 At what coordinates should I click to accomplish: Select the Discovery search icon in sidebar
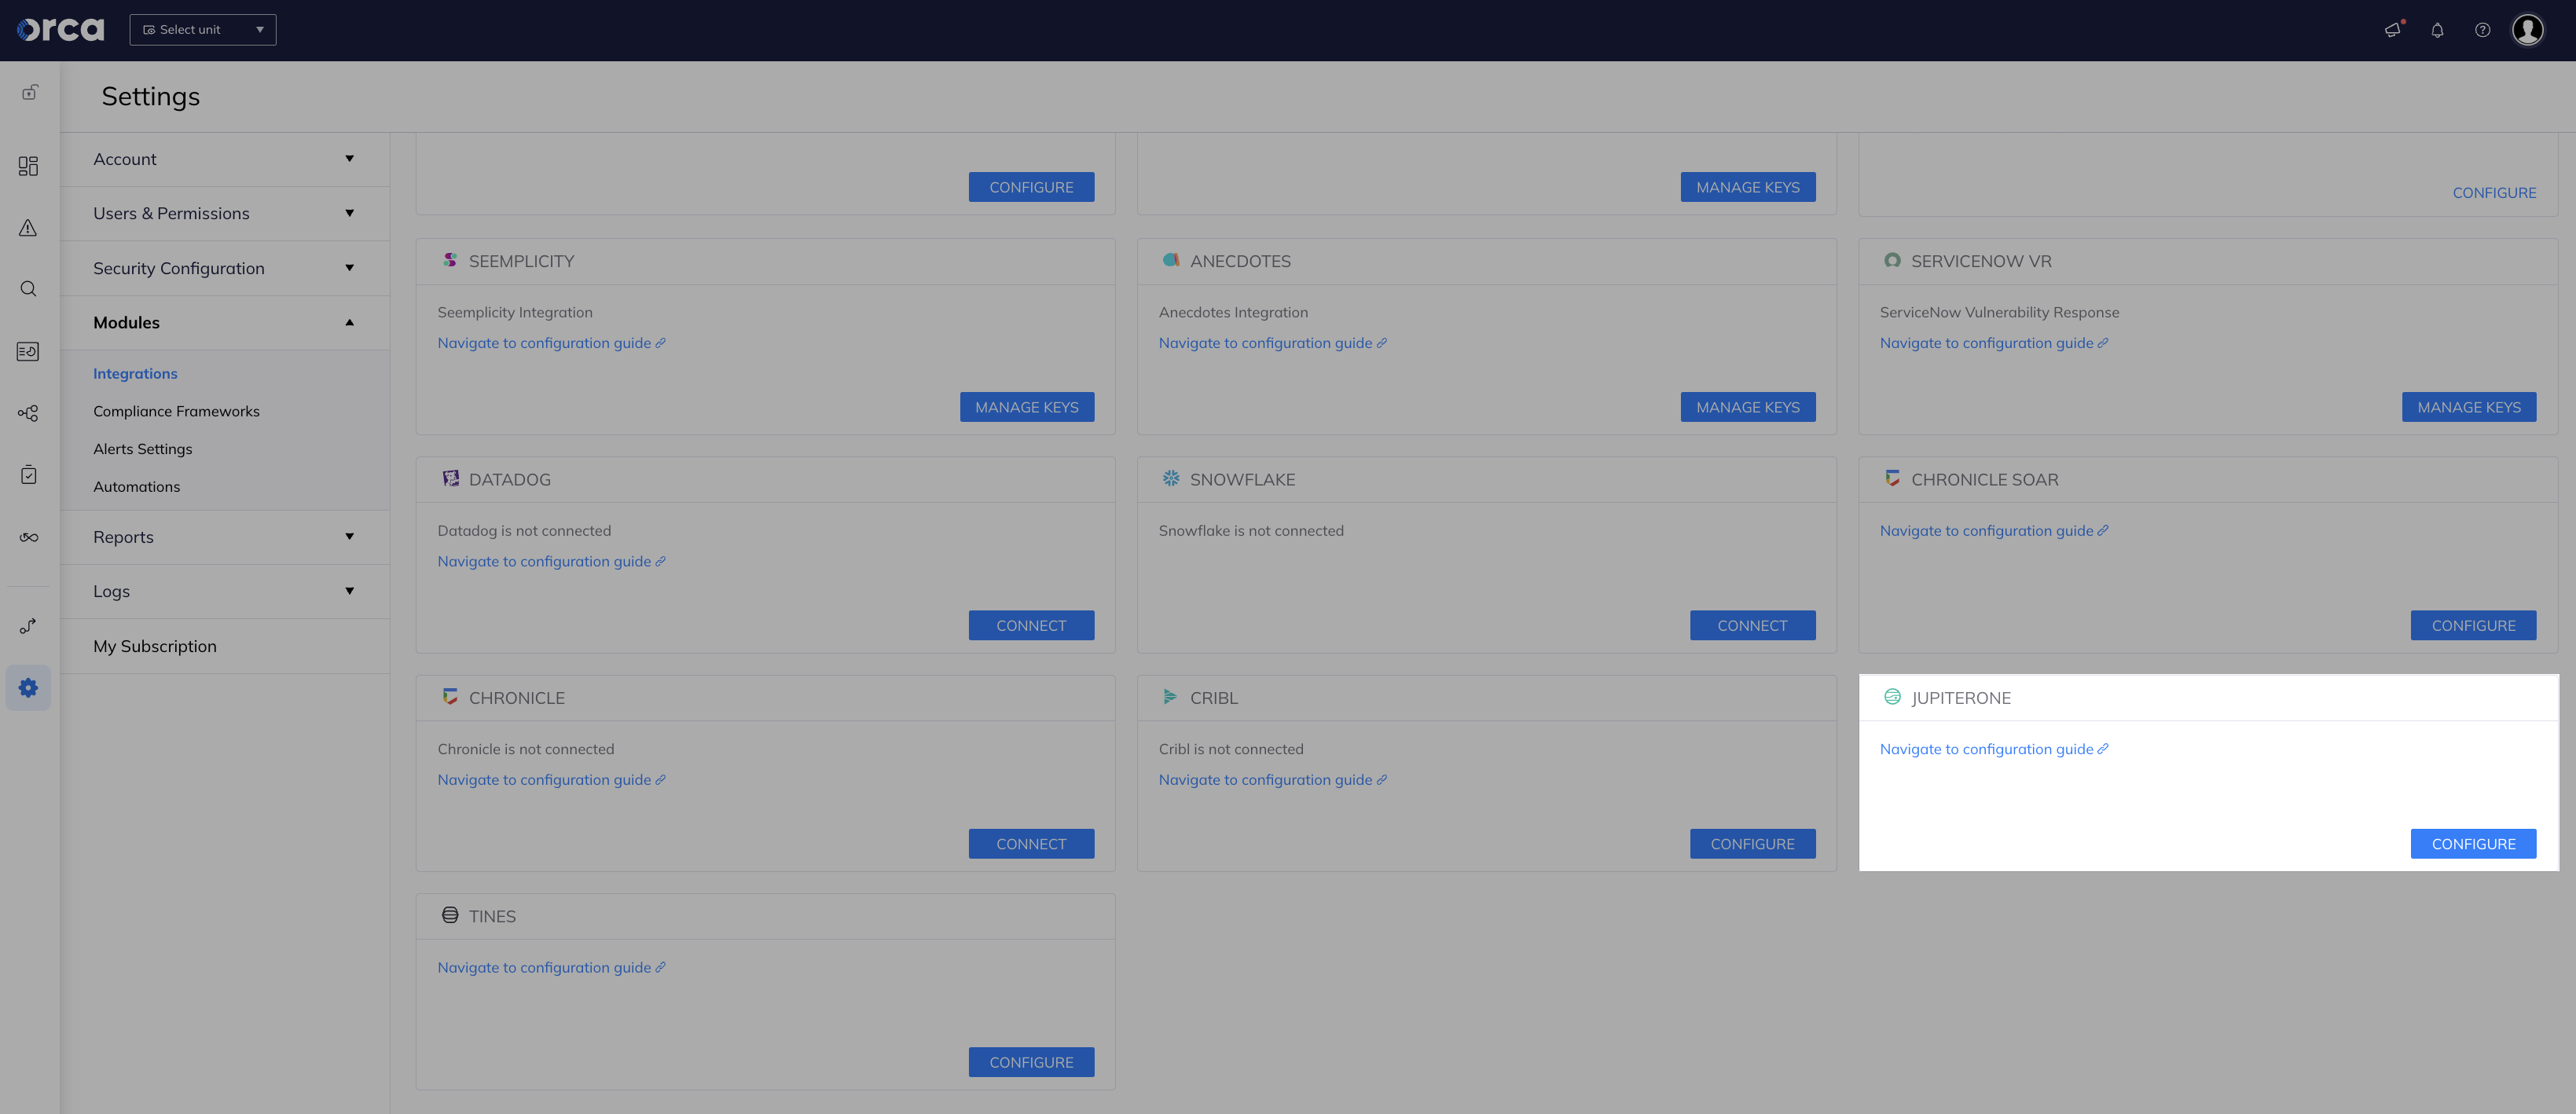click(28, 289)
